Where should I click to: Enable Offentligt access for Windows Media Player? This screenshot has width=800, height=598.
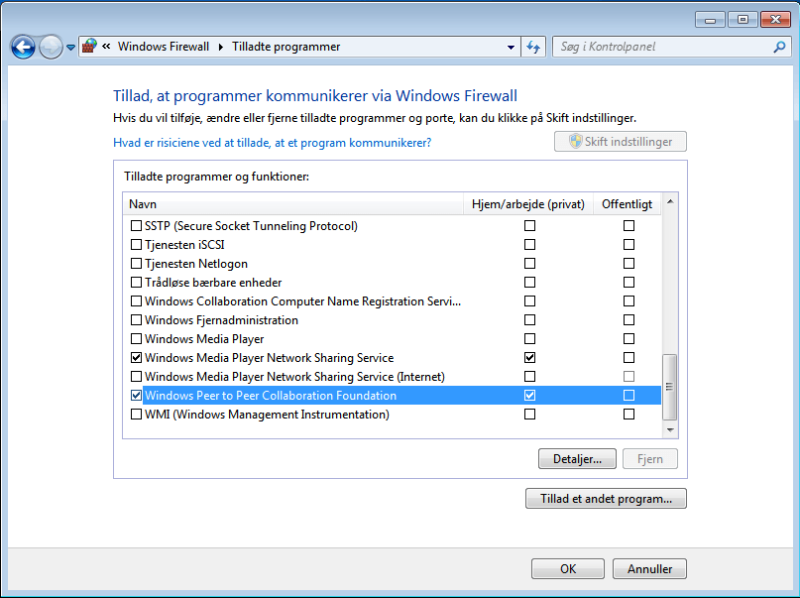pyautogui.click(x=629, y=338)
